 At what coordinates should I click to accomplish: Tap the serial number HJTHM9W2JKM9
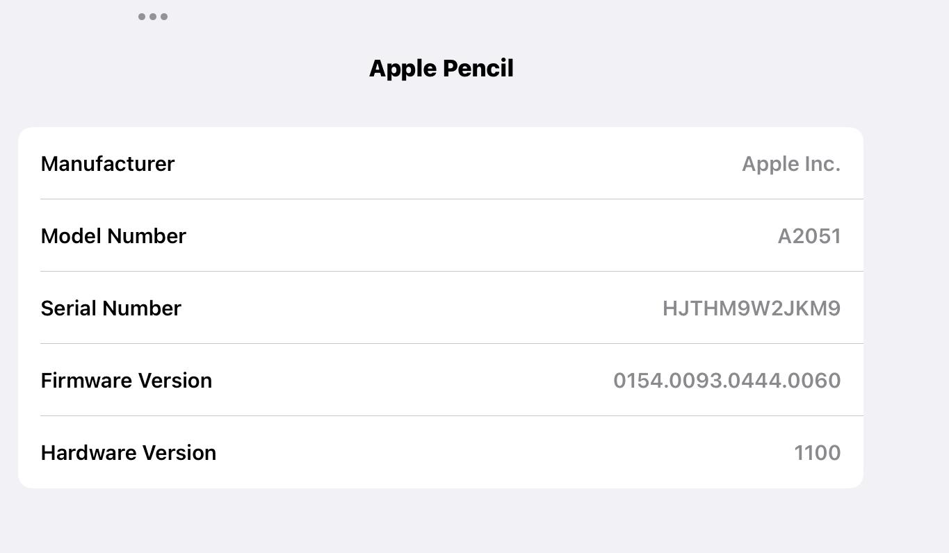click(751, 308)
